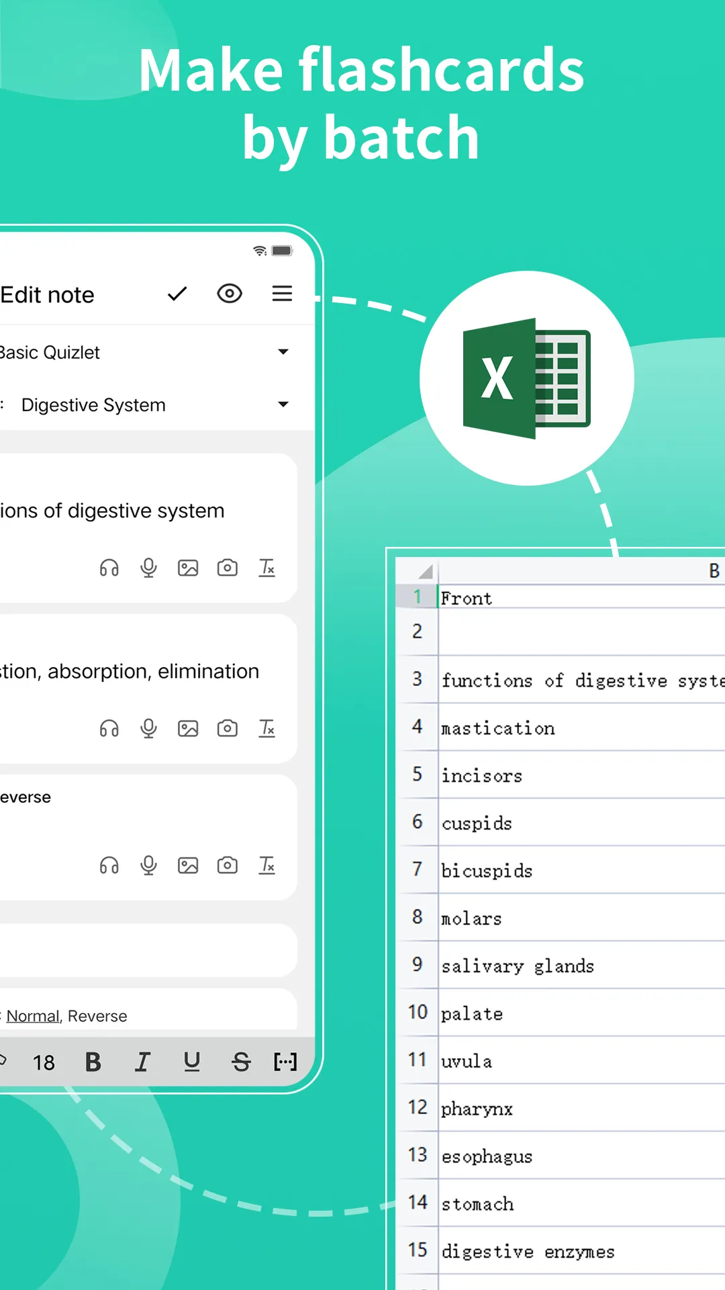The height and width of the screenshot is (1290, 725).
Task: Expand the Basic Quizlet note type dropdown
Action: [283, 351]
